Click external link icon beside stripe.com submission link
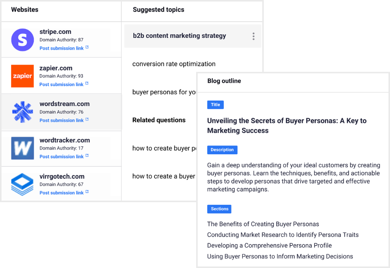Screen dimensions: 390x268 [87, 47]
